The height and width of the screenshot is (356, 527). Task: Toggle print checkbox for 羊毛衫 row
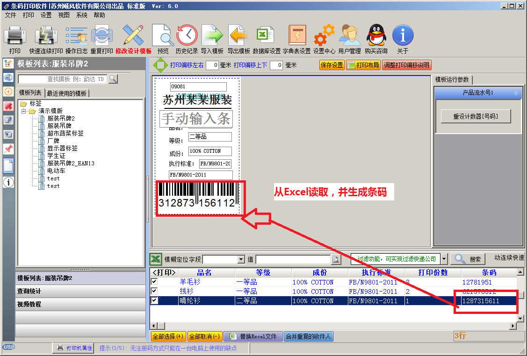click(x=154, y=281)
